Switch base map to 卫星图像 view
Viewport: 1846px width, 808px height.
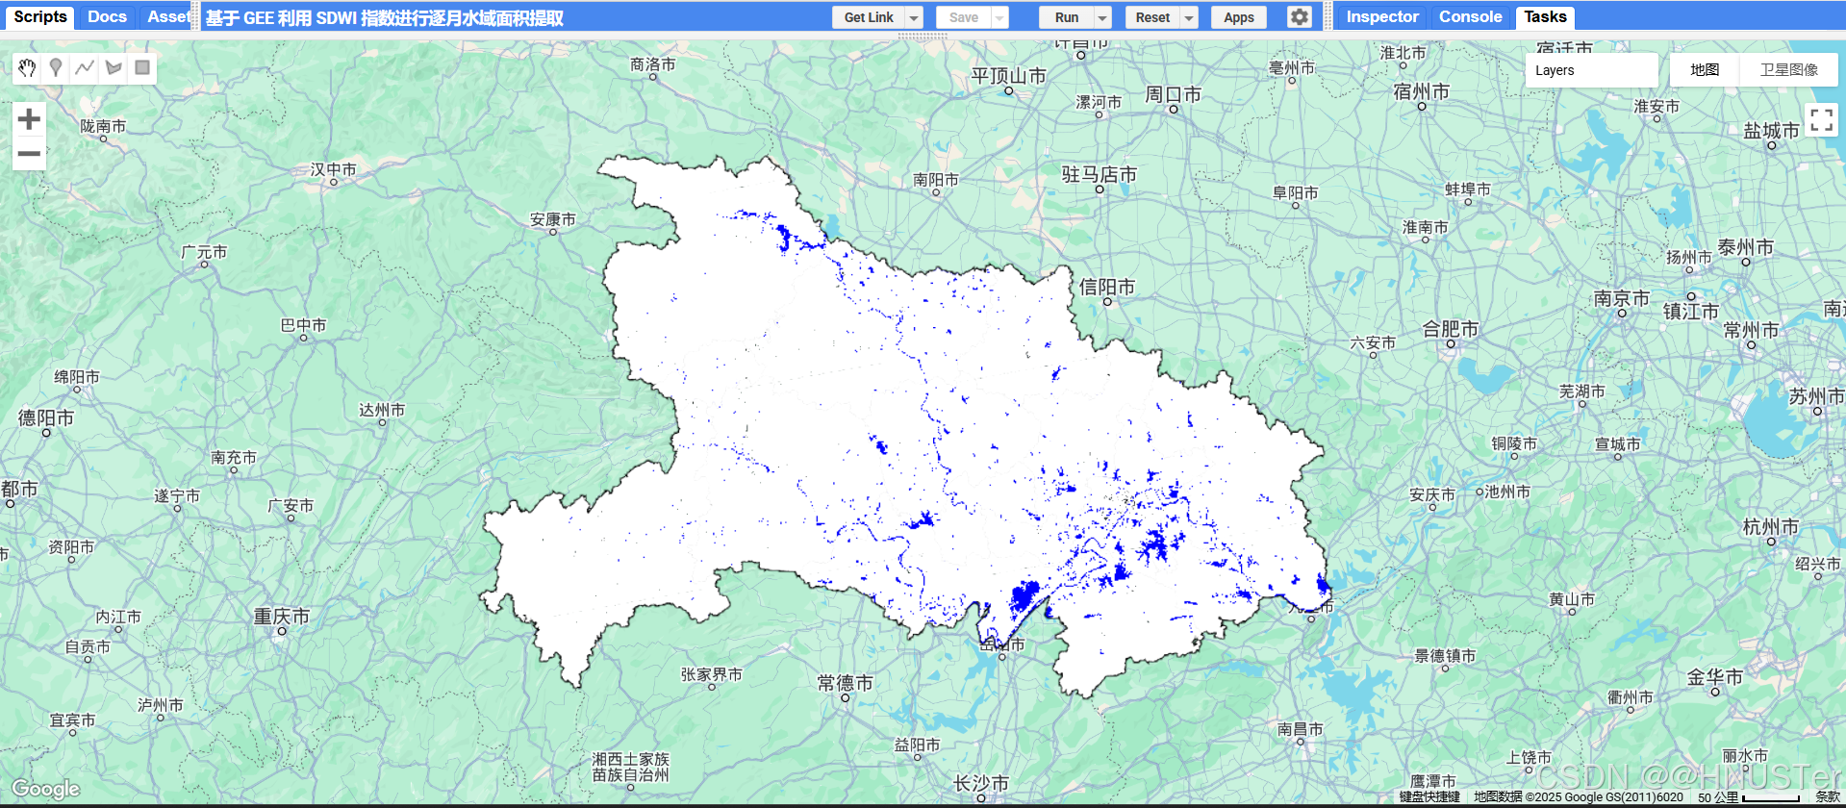[x=1788, y=70]
